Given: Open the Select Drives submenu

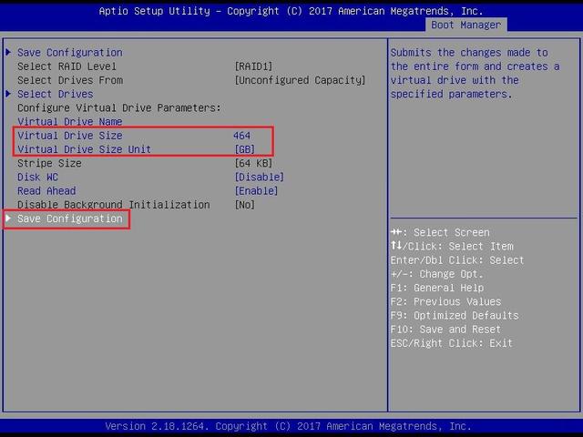Looking at the screenshot, I should pos(55,94).
